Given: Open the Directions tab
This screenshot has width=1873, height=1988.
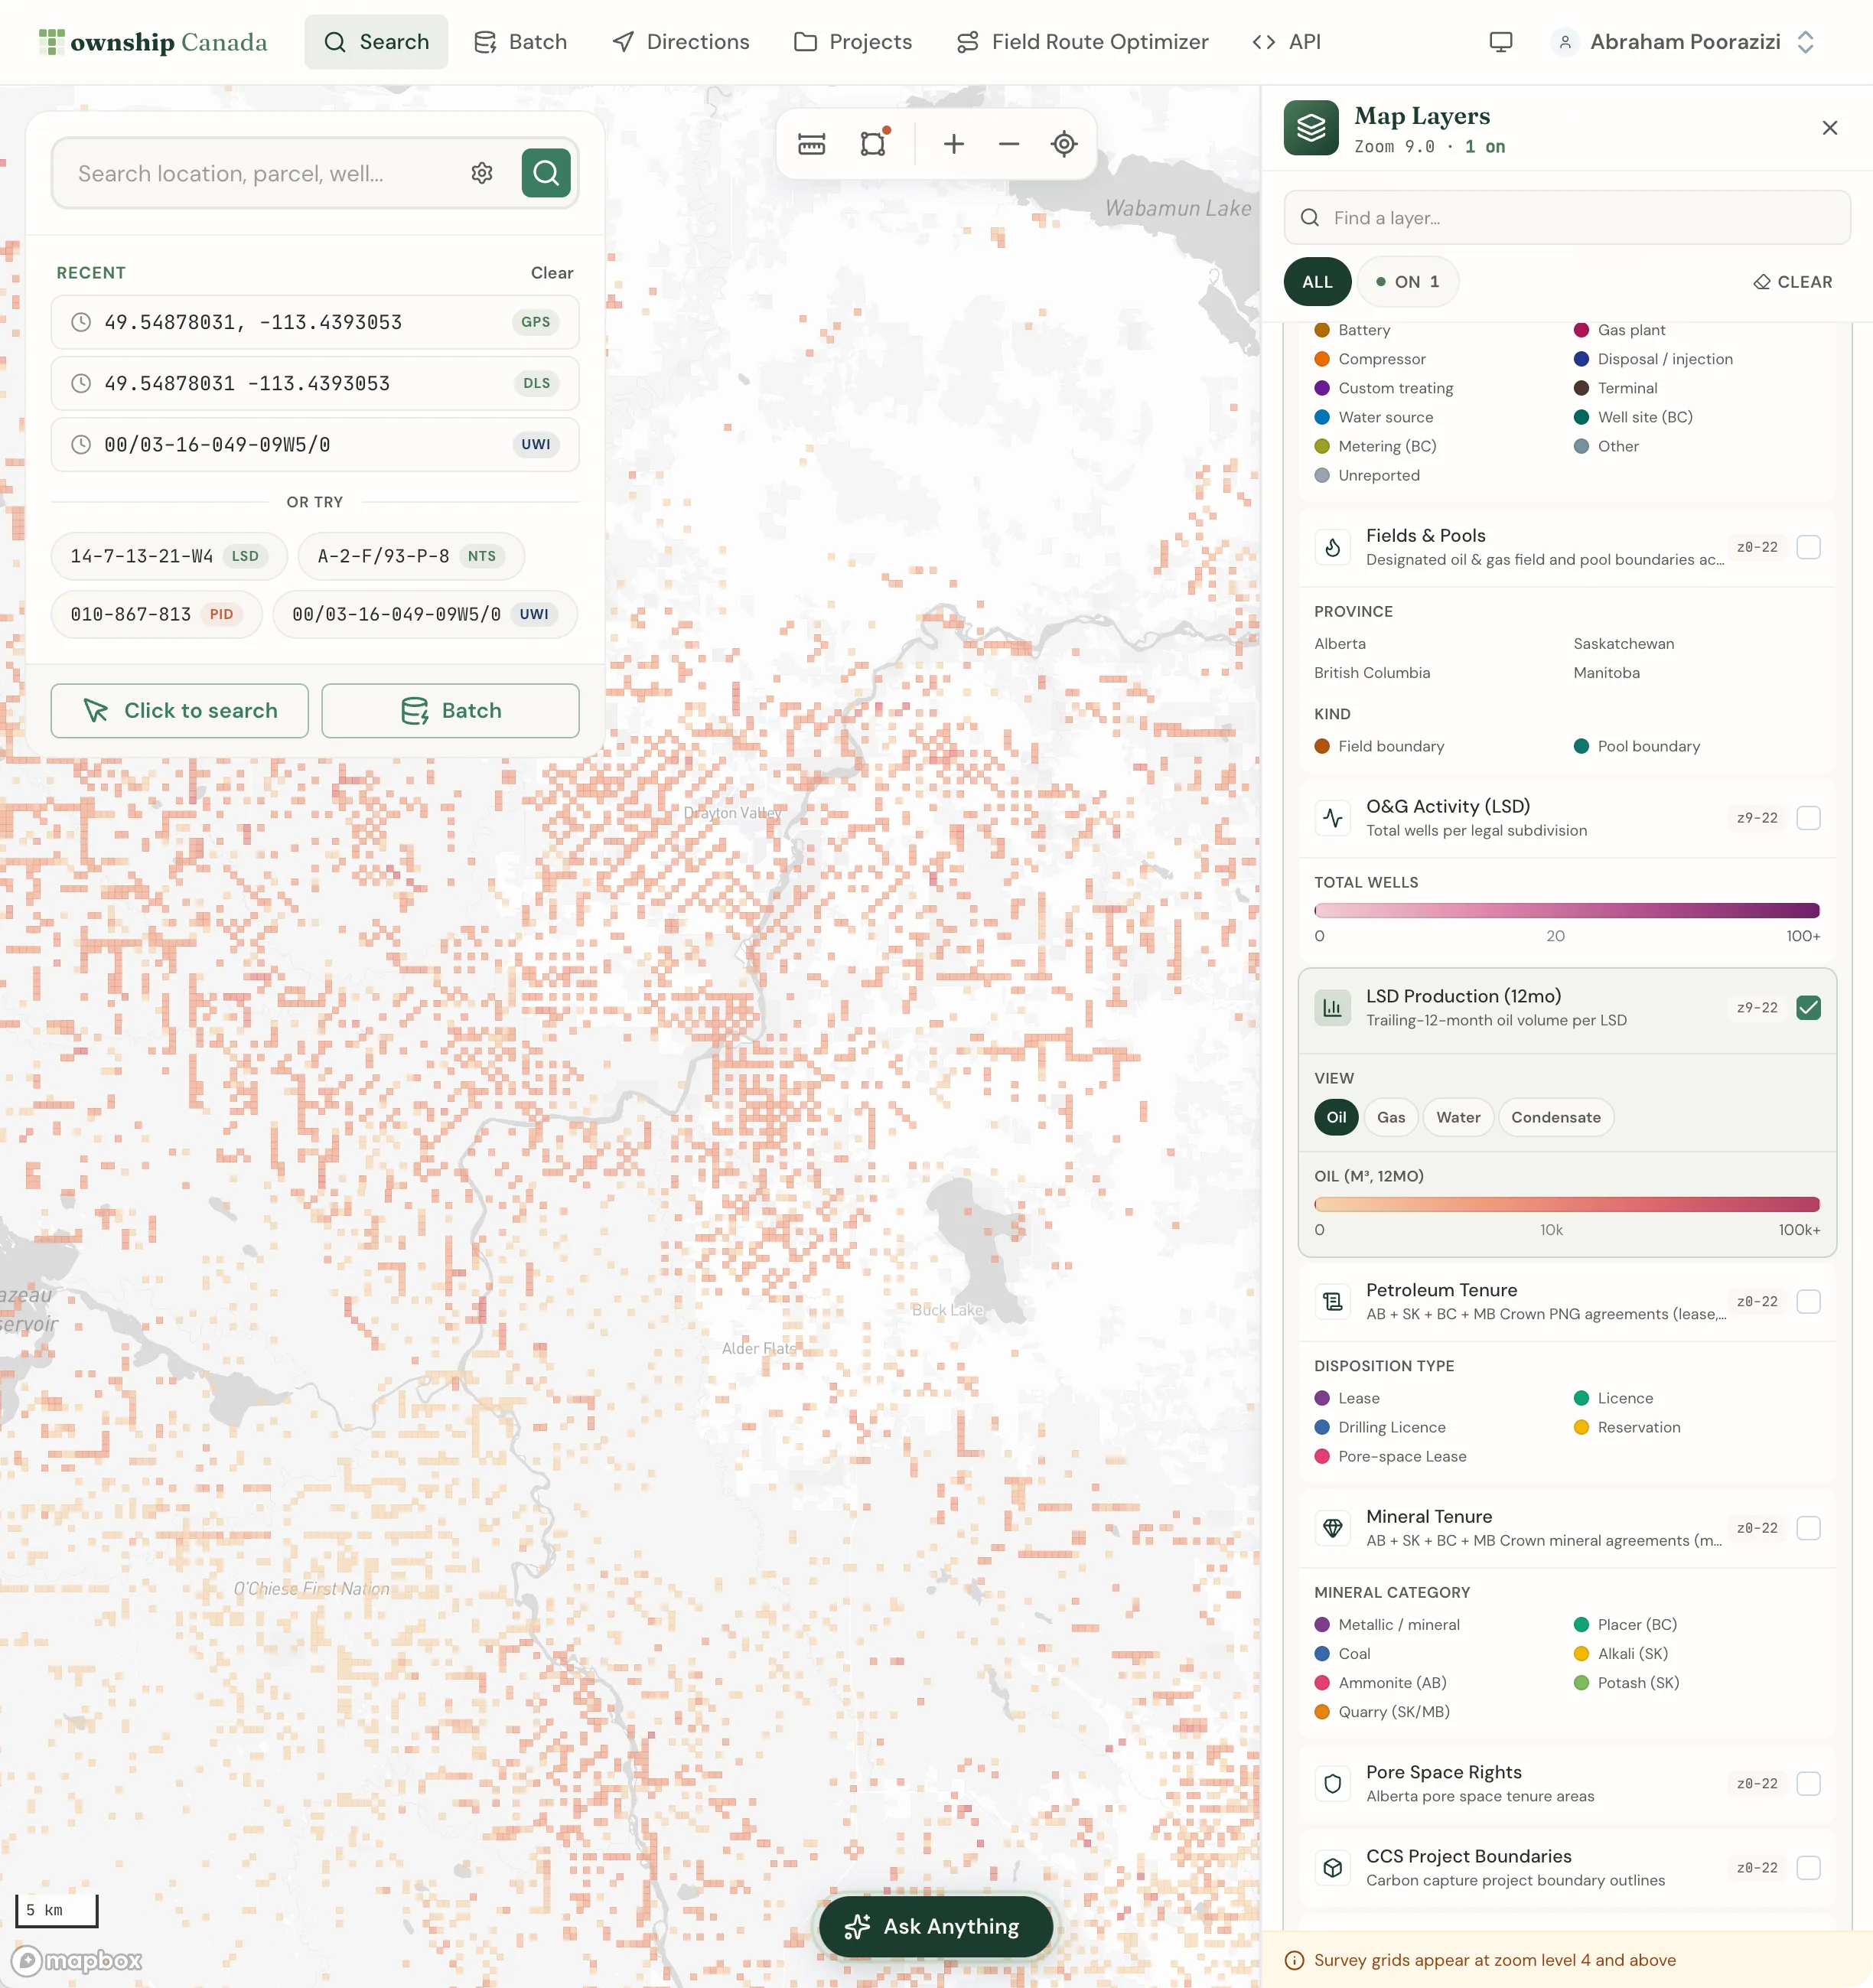Looking at the screenshot, I should (x=681, y=42).
